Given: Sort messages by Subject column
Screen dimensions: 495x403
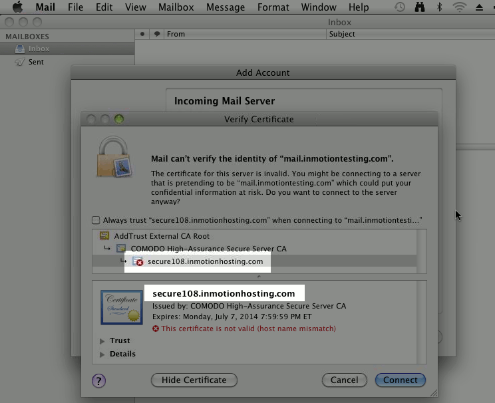Looking at the screenshot, I should [411, 34].
